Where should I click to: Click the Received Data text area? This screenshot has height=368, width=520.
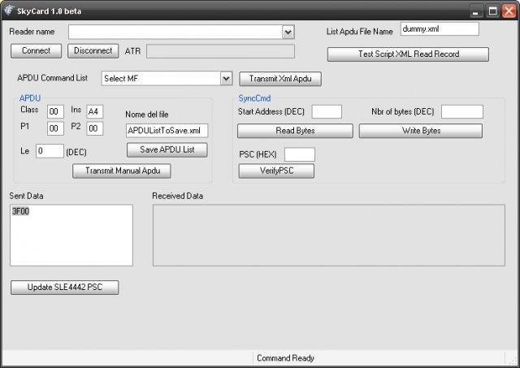point(328,235)
